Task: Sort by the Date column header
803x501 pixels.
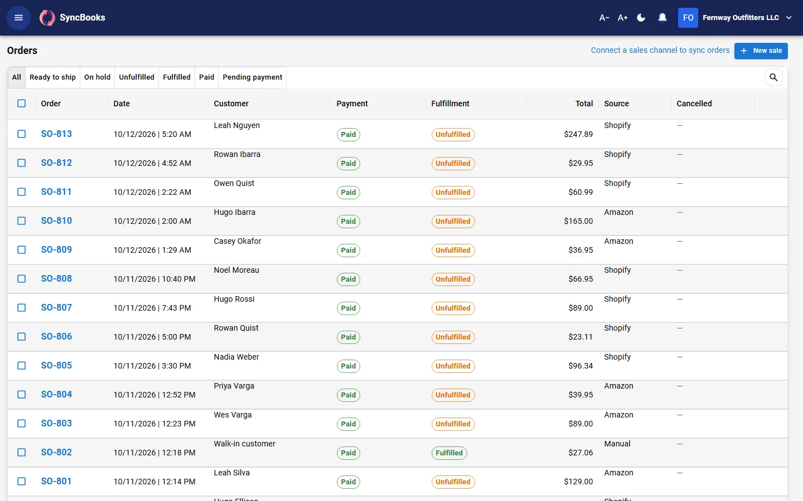Action: pos(122,104)
